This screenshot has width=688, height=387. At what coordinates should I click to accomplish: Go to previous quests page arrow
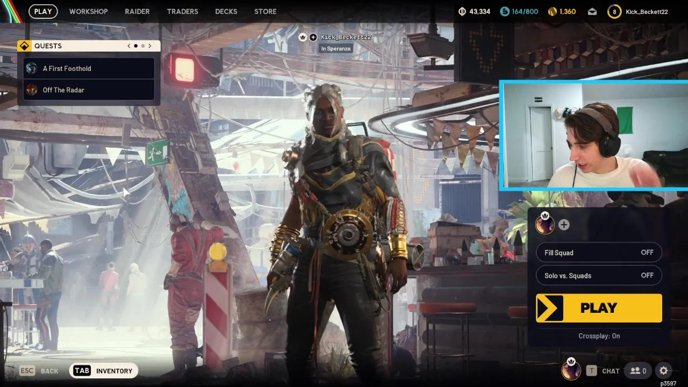click(129, 46)
